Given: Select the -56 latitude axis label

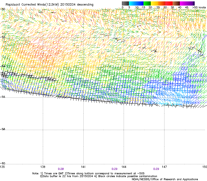Looking at the screenshot, I should tap(3, 97).
